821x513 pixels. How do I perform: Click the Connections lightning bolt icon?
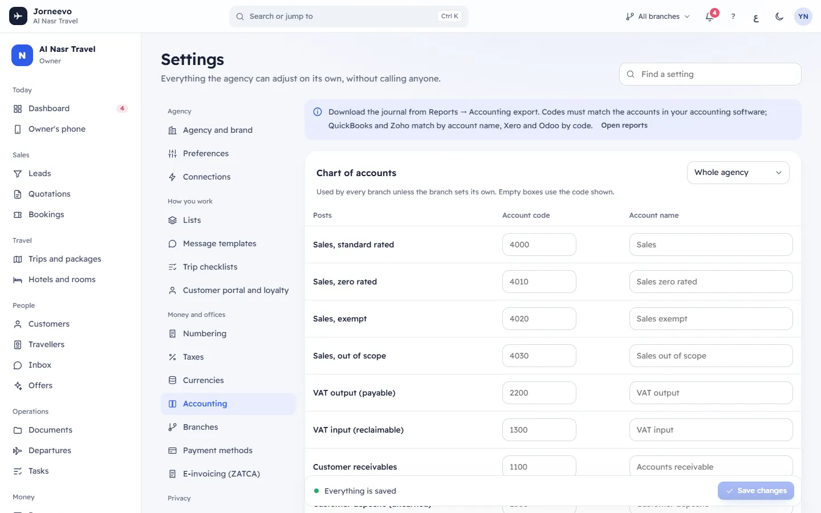172,177
